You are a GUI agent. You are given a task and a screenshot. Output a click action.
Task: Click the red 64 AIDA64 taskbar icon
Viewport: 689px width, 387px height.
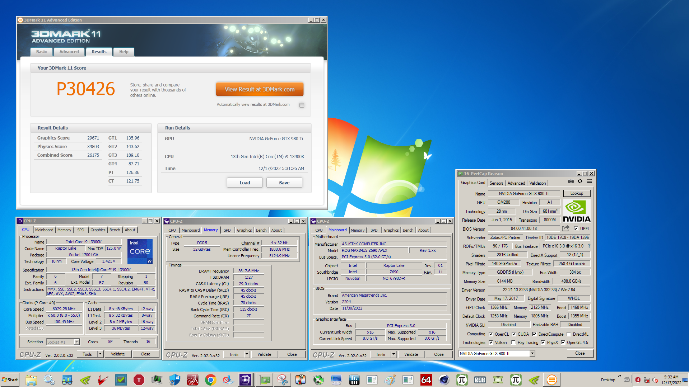[426, 380]
